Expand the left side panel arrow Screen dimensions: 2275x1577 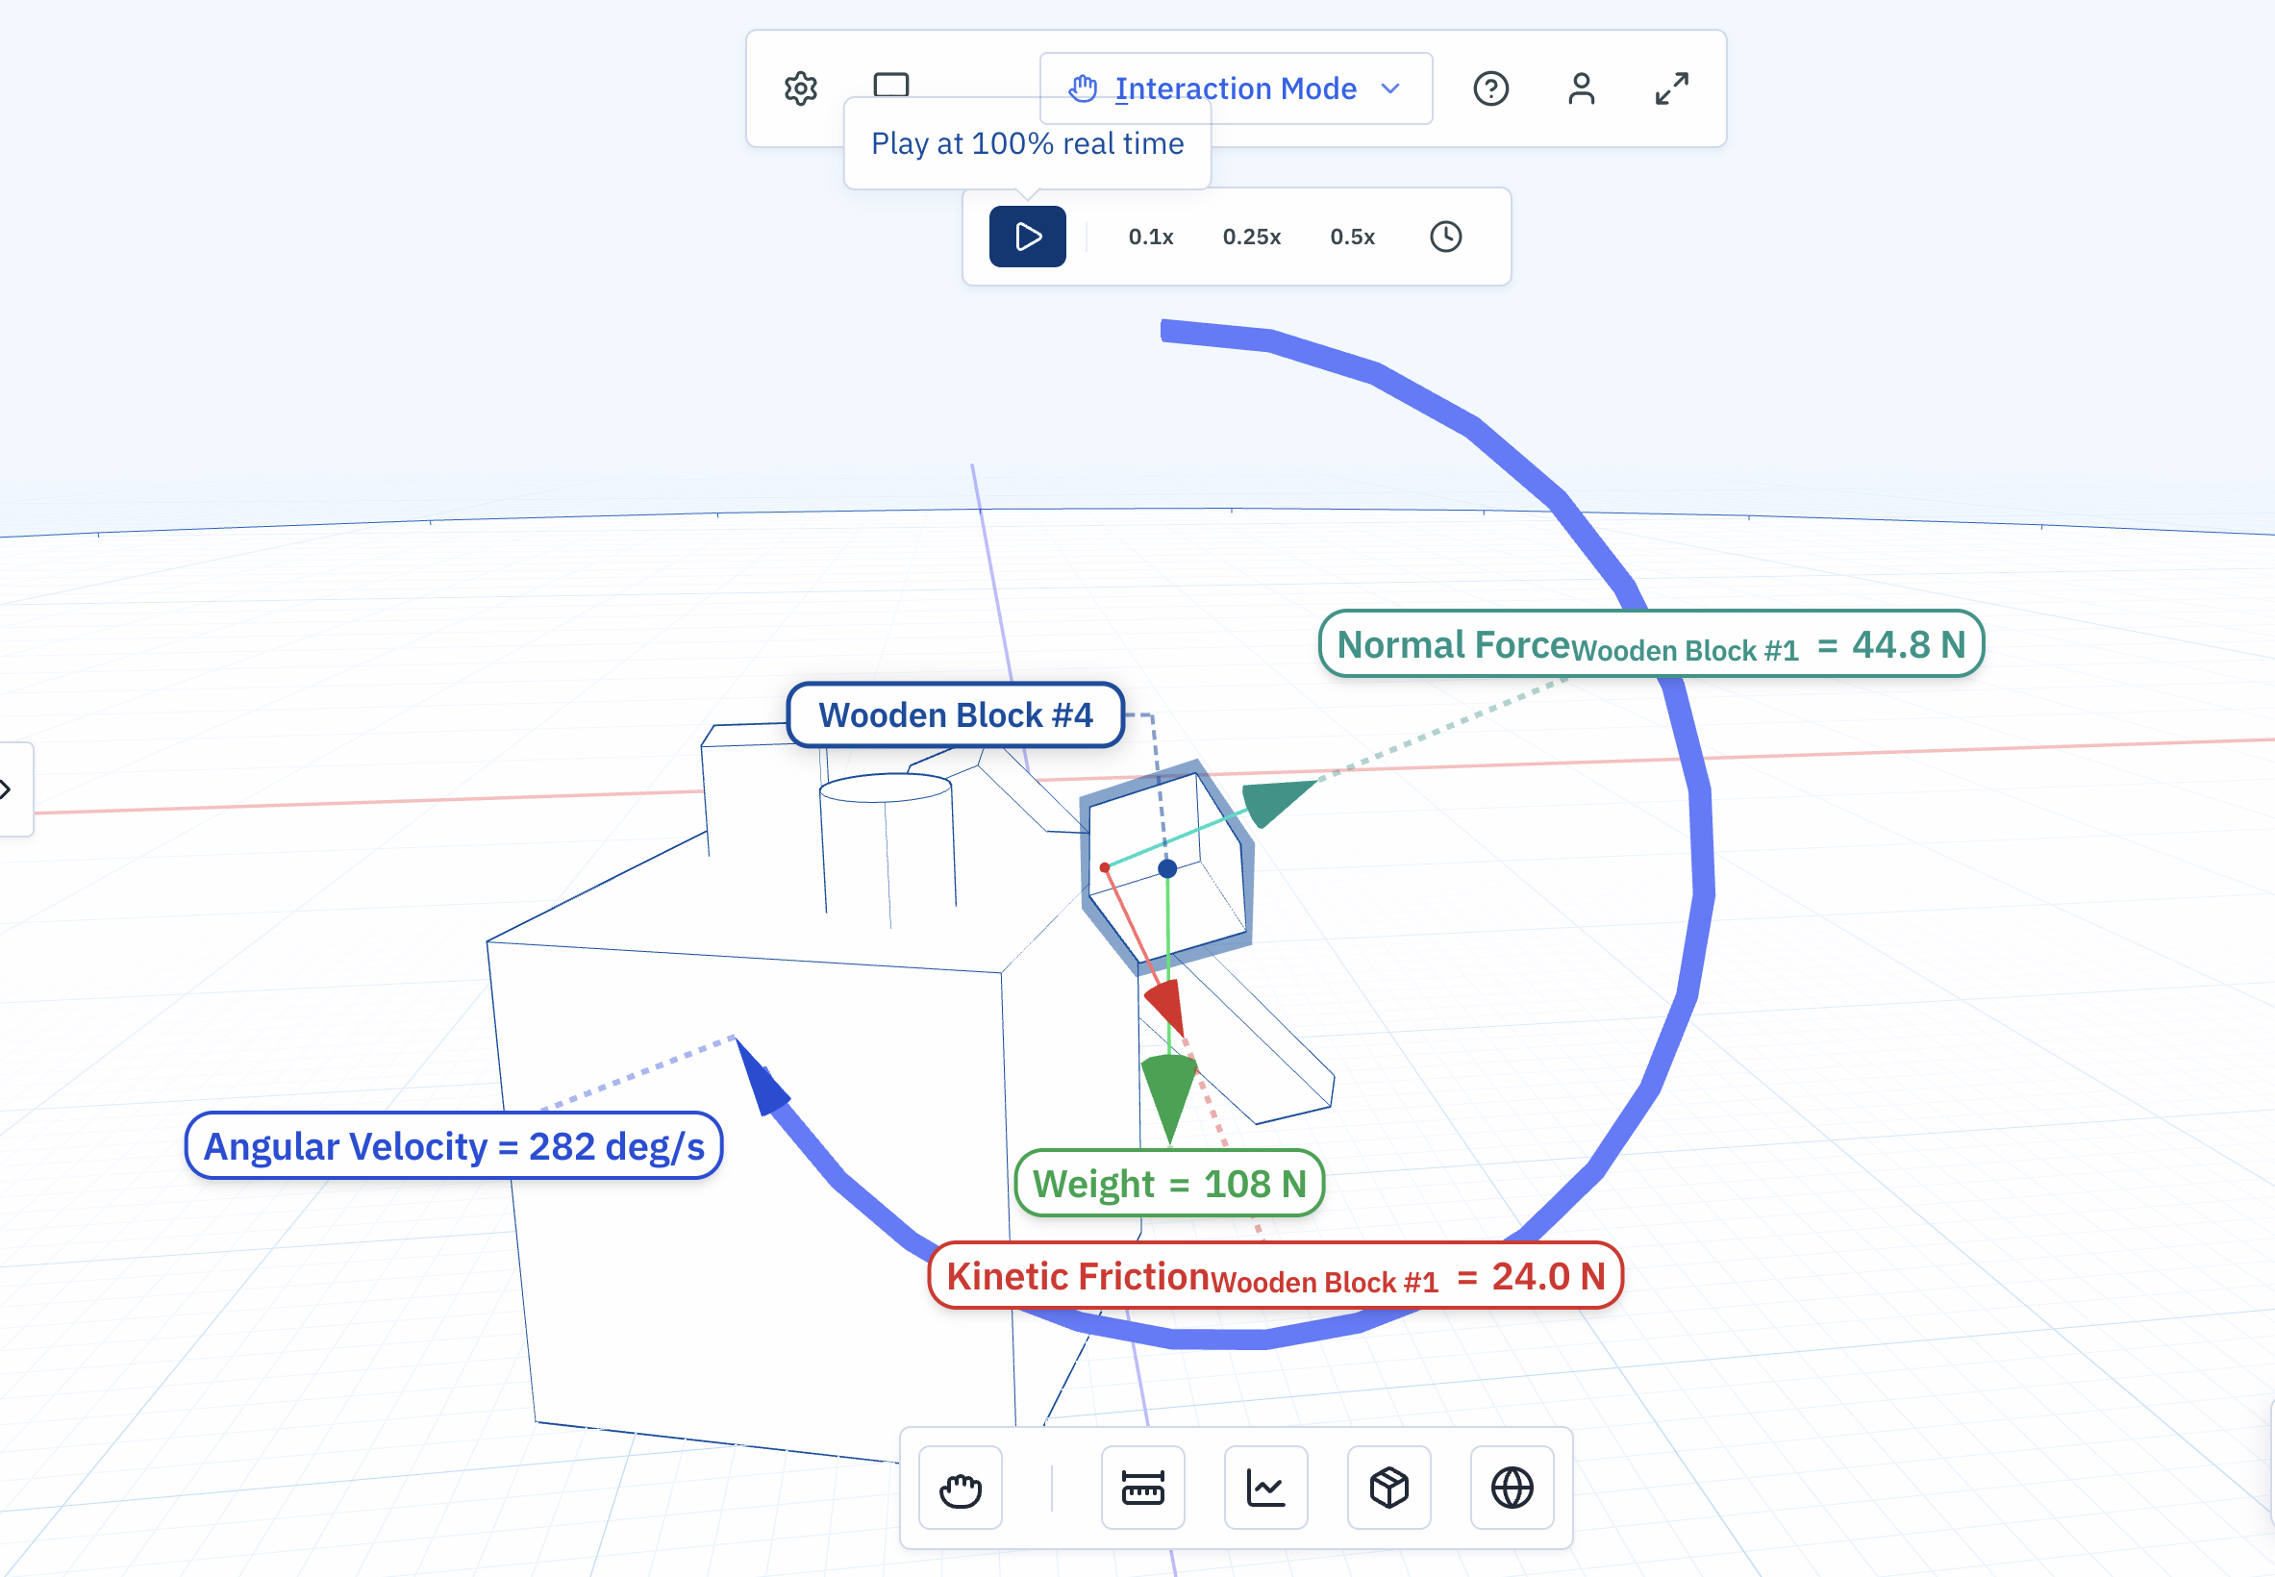(x=8, y=789)
